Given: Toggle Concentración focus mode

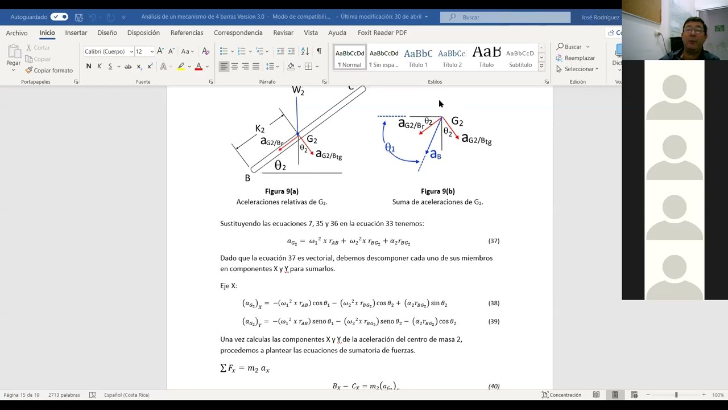Looking at the screenshot, I should [x=561, y=395].
